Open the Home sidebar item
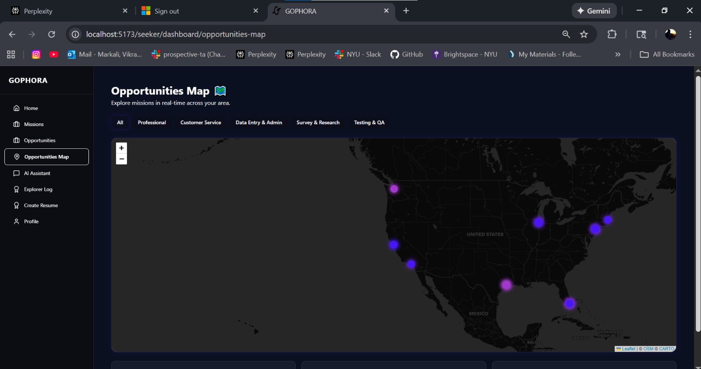Viewport: 701px width, 369px height. (46, 108)
